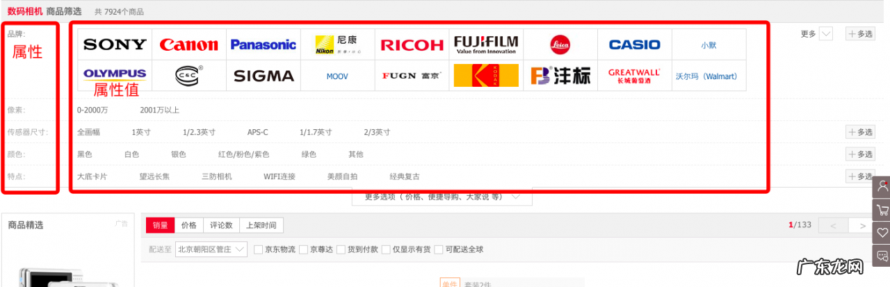Open the shopping cart sidebar icon

pyautogui.click(x=882, y=209)
